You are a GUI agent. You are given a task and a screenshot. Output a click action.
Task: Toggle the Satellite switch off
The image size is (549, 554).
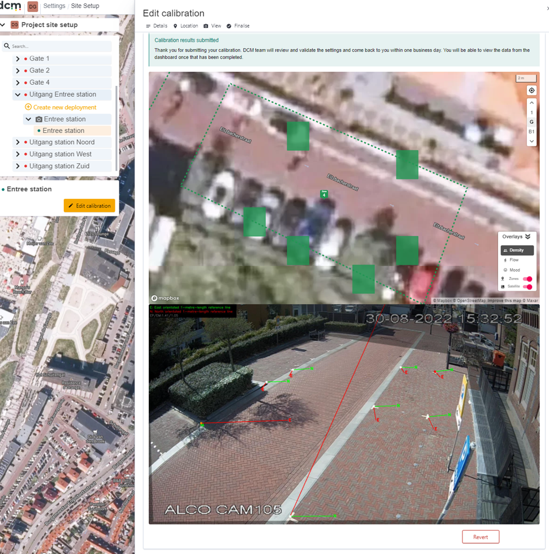click(x=528, y=287)
